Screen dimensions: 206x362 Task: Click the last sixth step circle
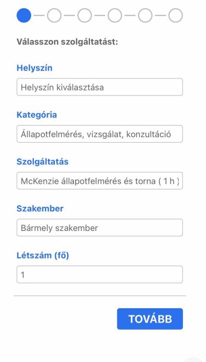click(x=175, y=15)
